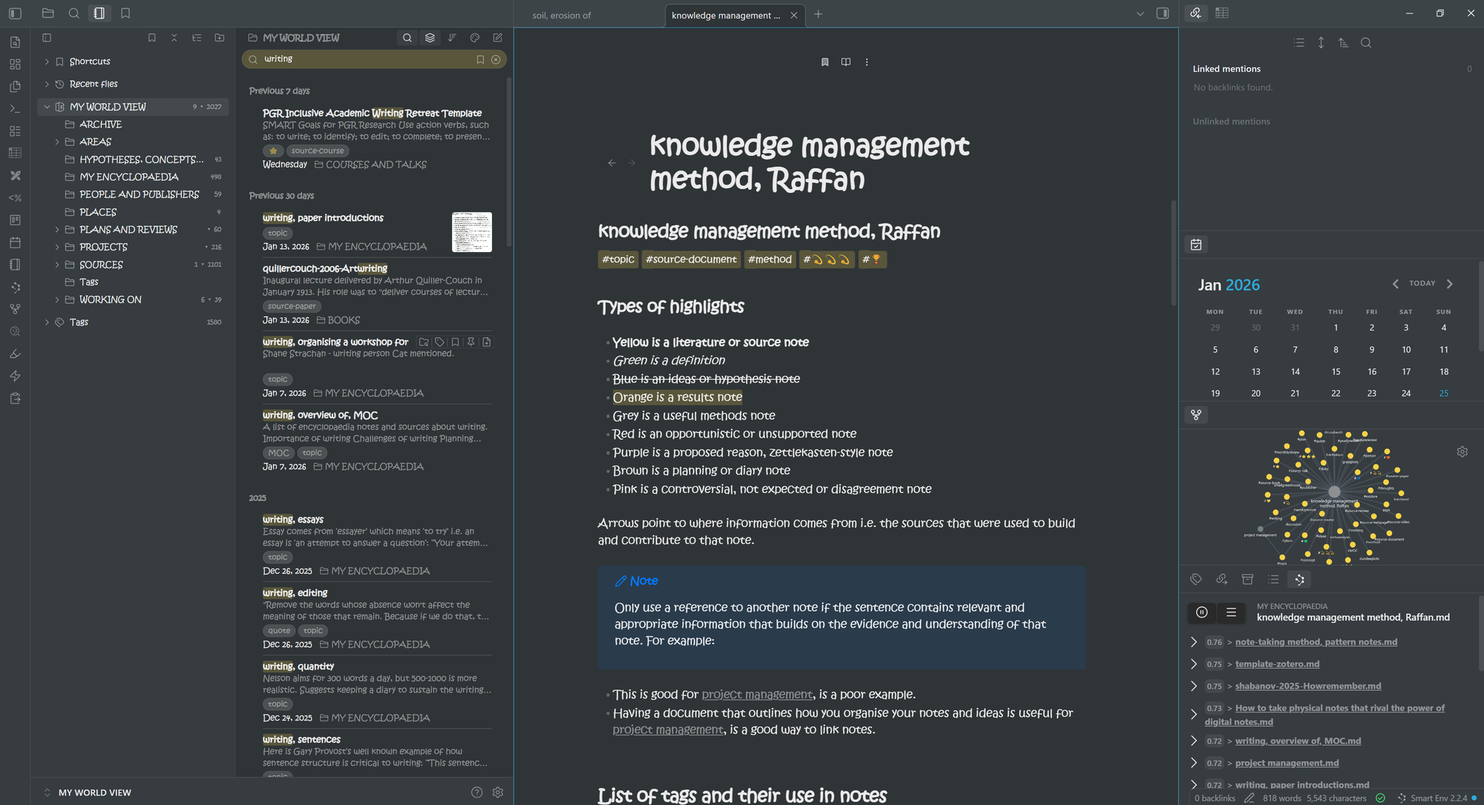
Task: Click the new note icon in notebook header
Action: [x=498, y=38]
